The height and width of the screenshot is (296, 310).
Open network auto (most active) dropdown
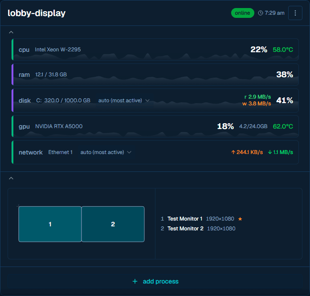coord(106,152)
